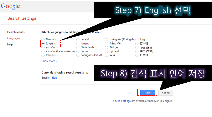Click the Cancel button
The height and width of the screenshot is (117, 212).
[x=166, y=93]
